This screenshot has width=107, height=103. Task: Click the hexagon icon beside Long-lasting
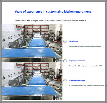(x=65, y=41)
